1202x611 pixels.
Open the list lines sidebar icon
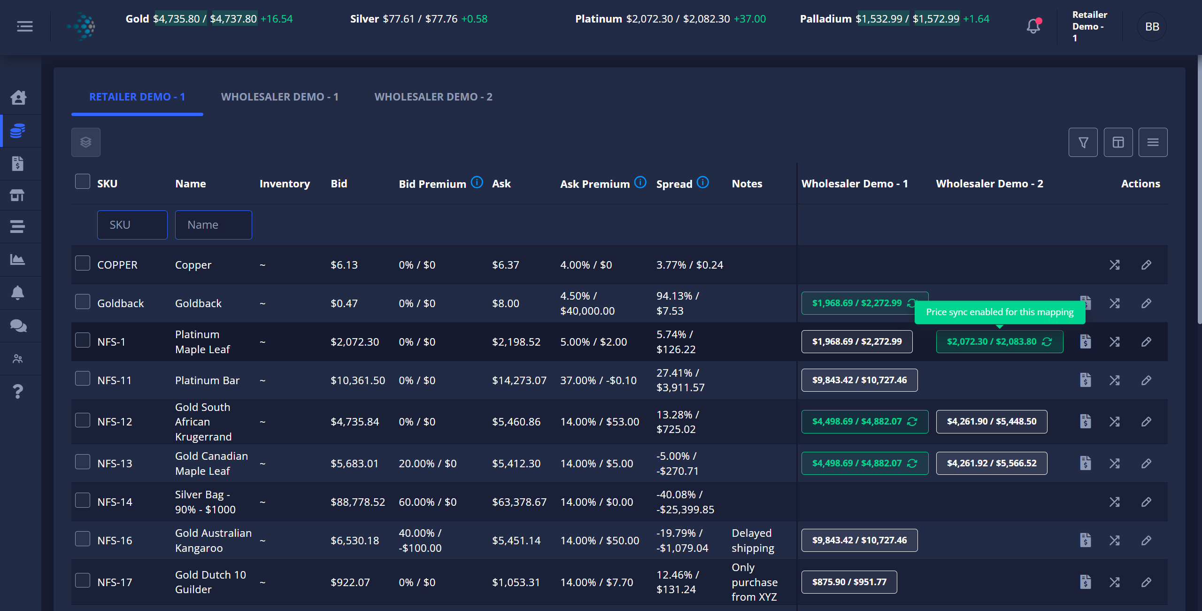(18, 226)
